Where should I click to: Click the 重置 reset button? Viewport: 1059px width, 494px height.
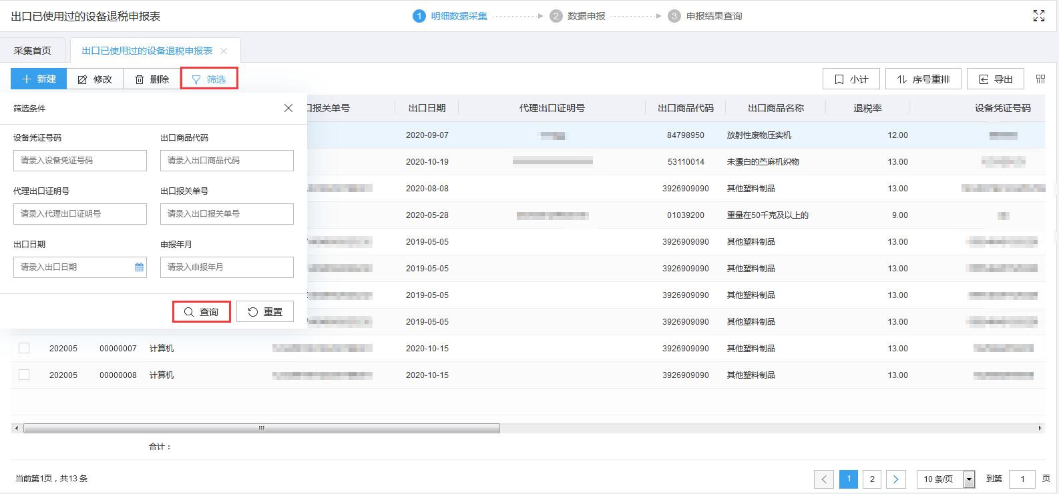tap(265, 312)
